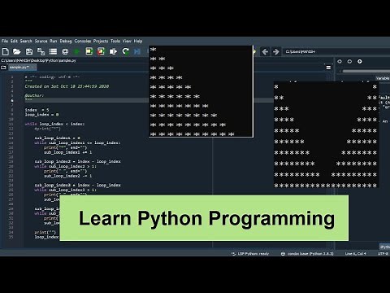Click the re-run last script icon
Screen dimensions: 390x293
tap(125, 51)
